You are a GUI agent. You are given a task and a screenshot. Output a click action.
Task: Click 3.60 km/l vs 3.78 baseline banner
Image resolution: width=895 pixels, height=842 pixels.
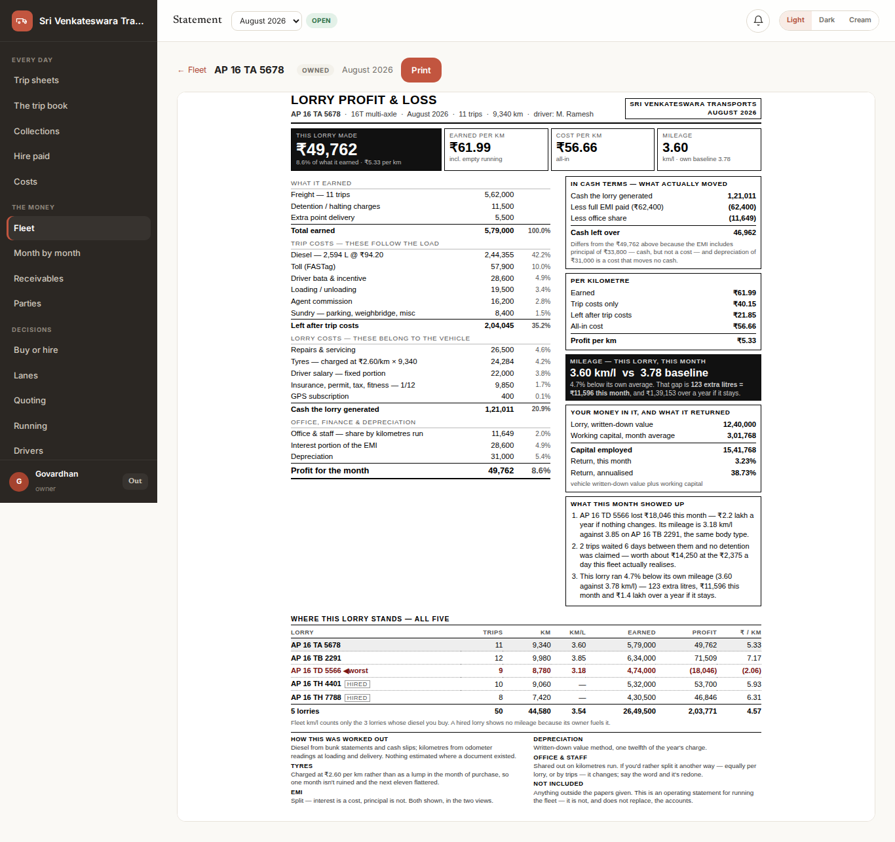point(663,378)
